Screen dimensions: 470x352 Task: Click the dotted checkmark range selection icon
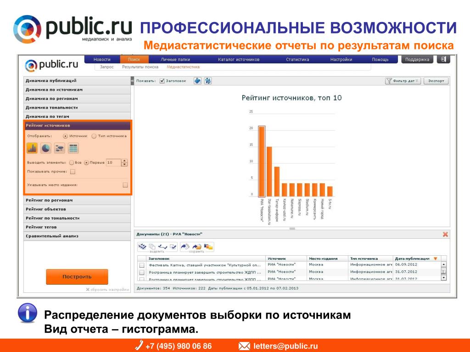162,246
